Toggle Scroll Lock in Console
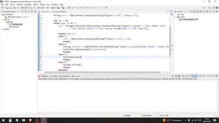The width and height of the screenshot is (219, 123). [x=186, y=76]
